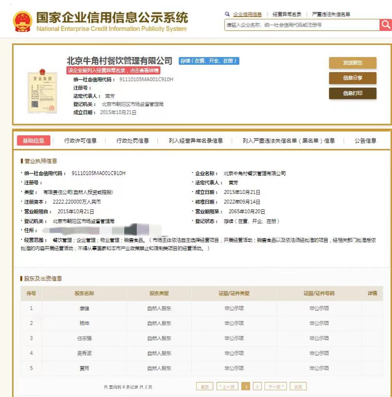Click the 序号 column header
The height and width of the screenshot is (397, 392).
point(31,293)
